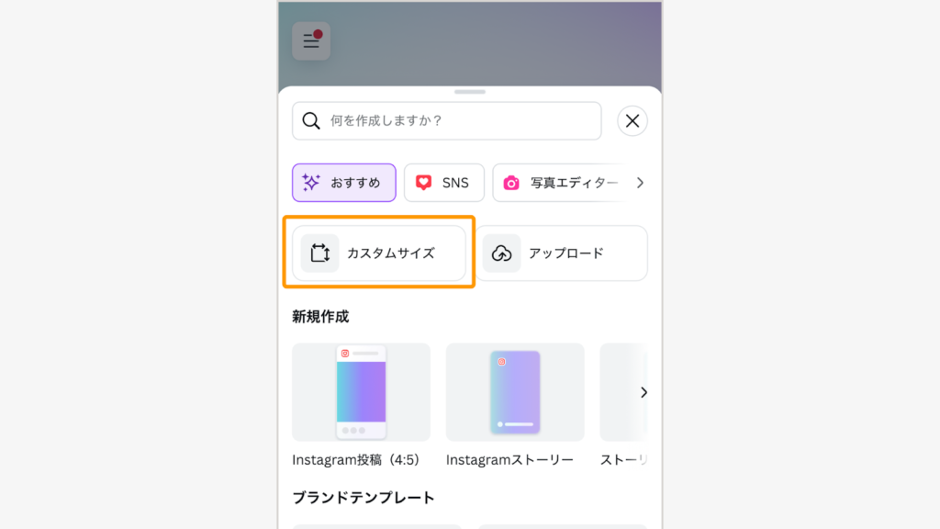Select the カスタムサイズ crop icon
This screenshot has width=940, height=529.
pos(319,253)
